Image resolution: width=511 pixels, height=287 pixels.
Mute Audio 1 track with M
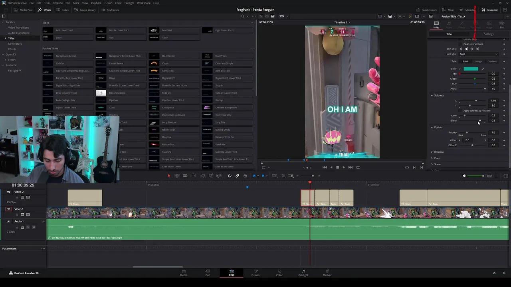pyautogui.click(x=34, y=227)
